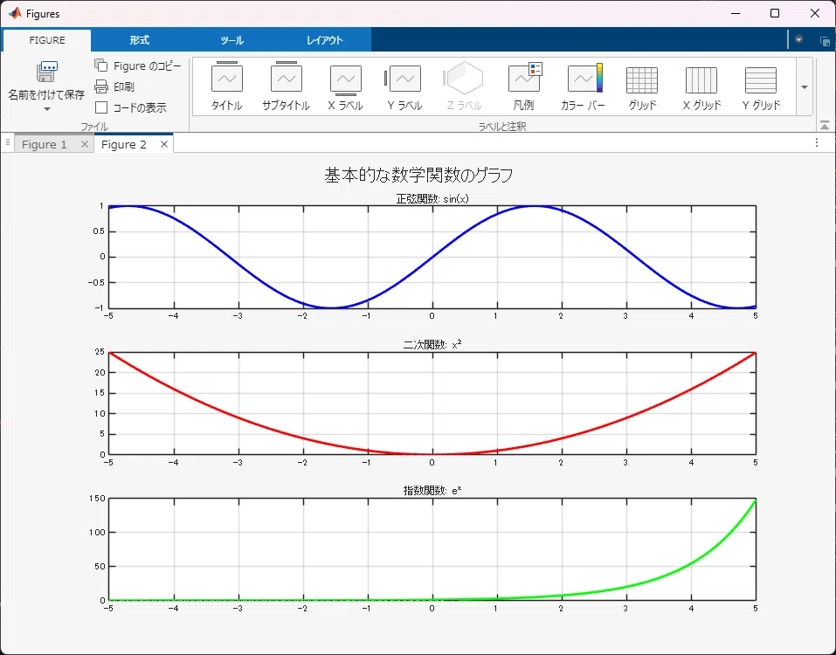Open the レイアウト ribbon tab
Image resolution: width=836 pixels, height=655 pixels.
(x=325, y=40)
